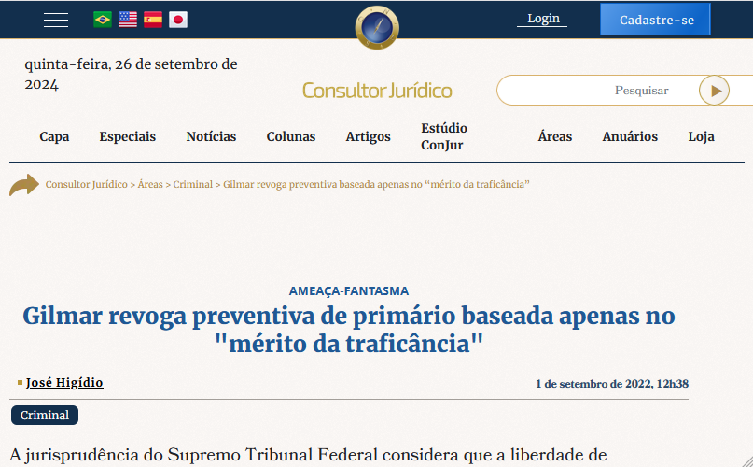Click the round ConJur emblem logo

tap(377, 25)
